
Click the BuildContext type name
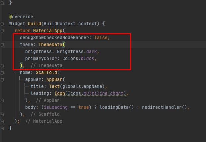coord(60,24)
